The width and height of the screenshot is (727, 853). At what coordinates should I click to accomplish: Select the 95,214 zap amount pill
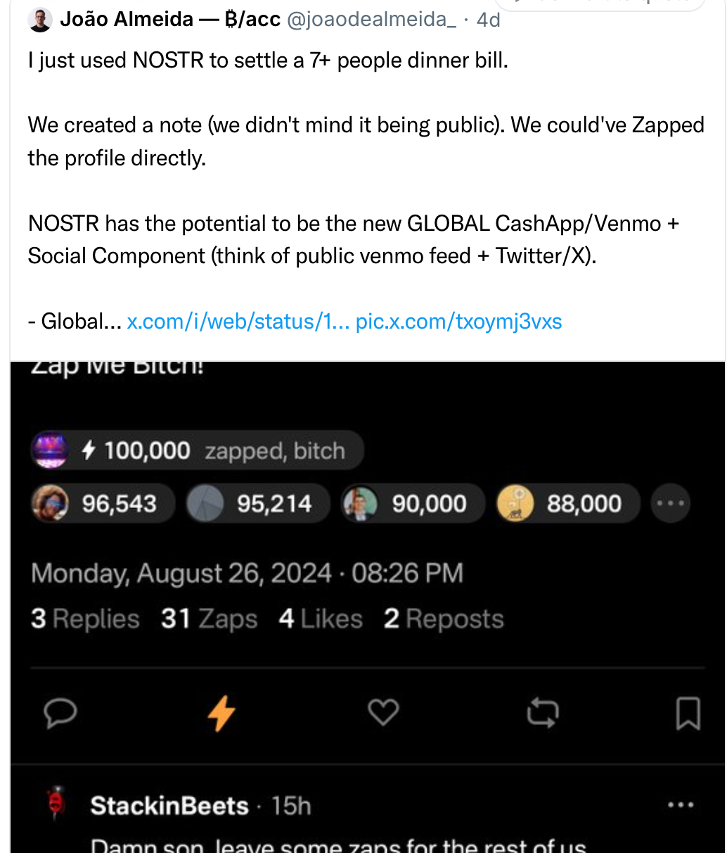click(x=258, y=503)
